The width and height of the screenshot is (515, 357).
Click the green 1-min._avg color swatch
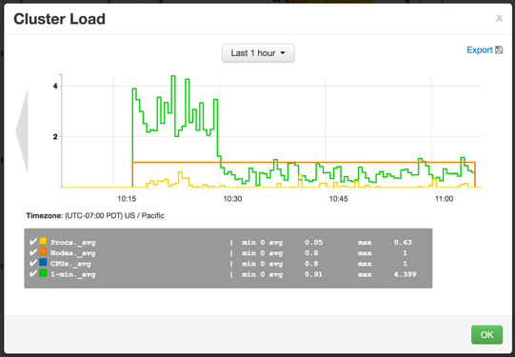coord(43,273)
